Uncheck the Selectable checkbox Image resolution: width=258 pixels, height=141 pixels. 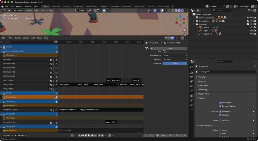pyautogui.click(x=220, y=103)
